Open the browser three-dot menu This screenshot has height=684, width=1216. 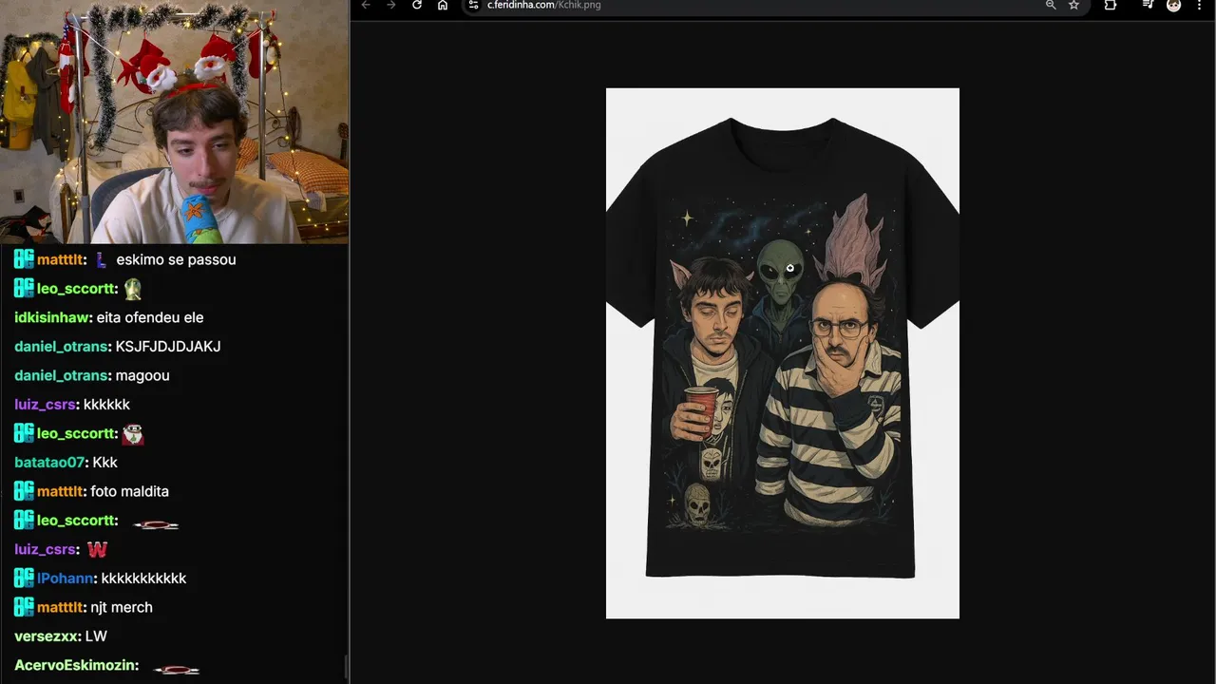[1200, 5]
